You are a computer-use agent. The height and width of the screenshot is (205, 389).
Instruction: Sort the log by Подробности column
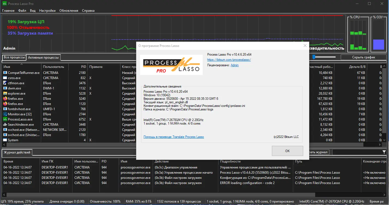[256, 161]
